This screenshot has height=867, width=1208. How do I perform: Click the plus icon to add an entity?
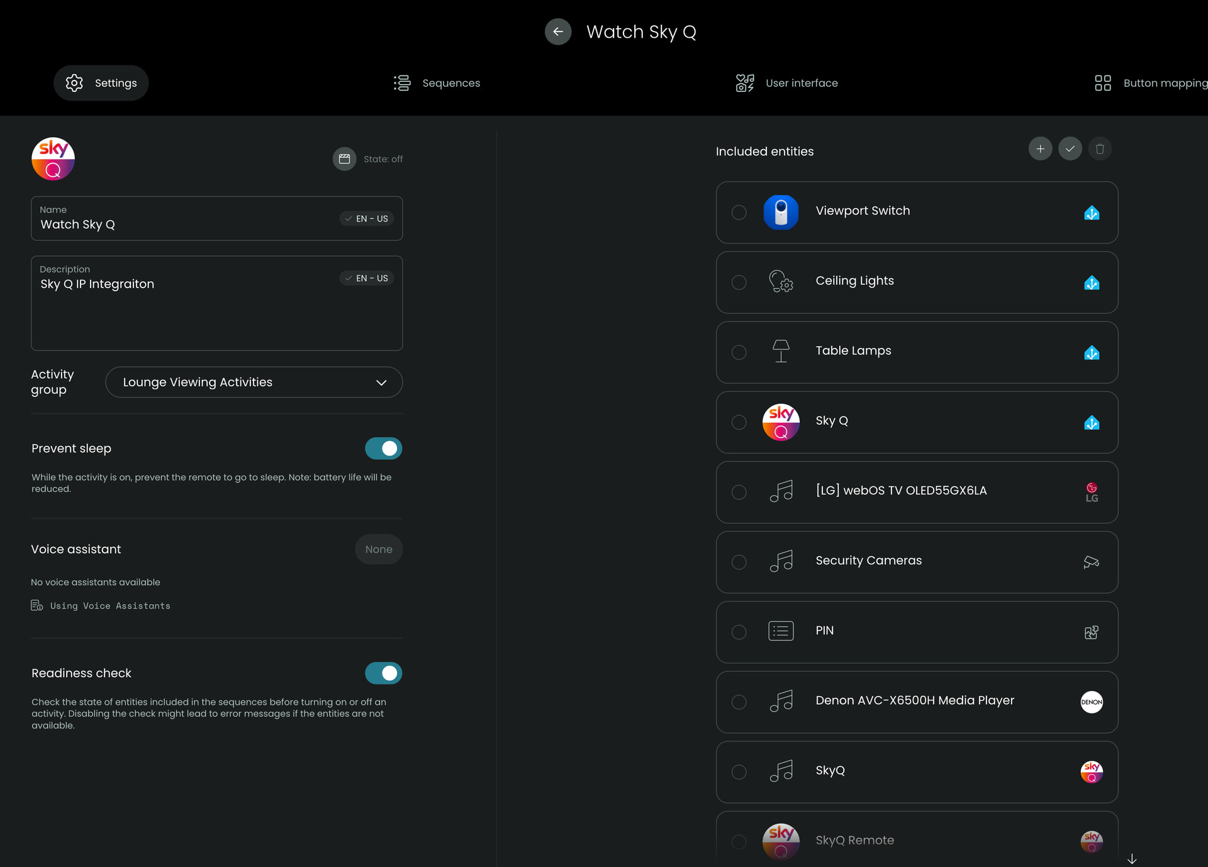click(1040, 149)
